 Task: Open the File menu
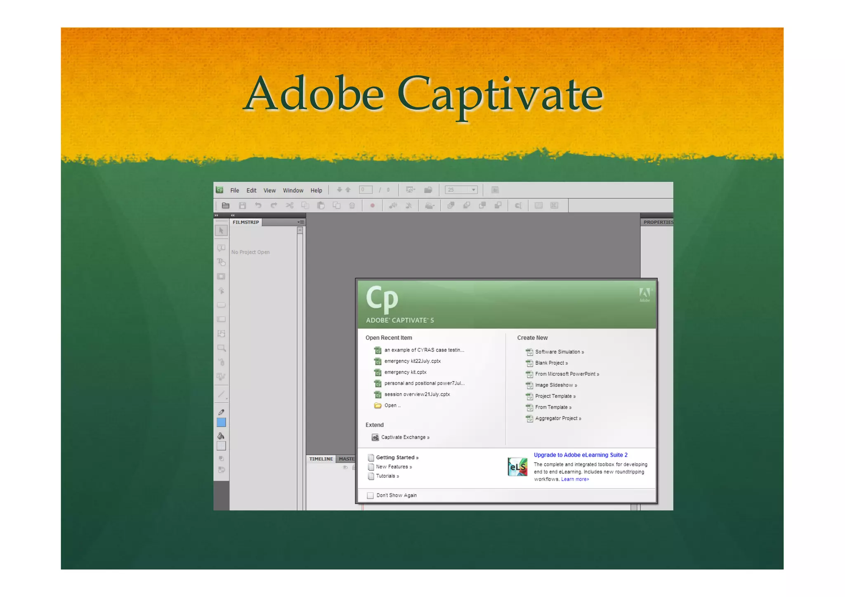click(x=235, y=191)
